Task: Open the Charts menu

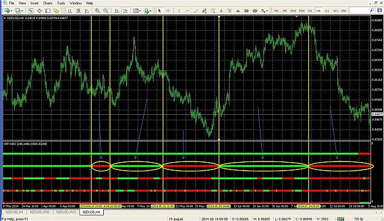Action: (x=48, y=3)
